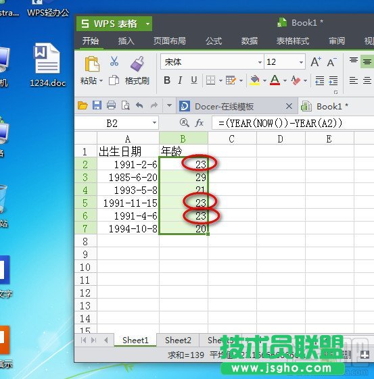
Task: Click the zoom lens icon beside fx
Action: (185, 123)
